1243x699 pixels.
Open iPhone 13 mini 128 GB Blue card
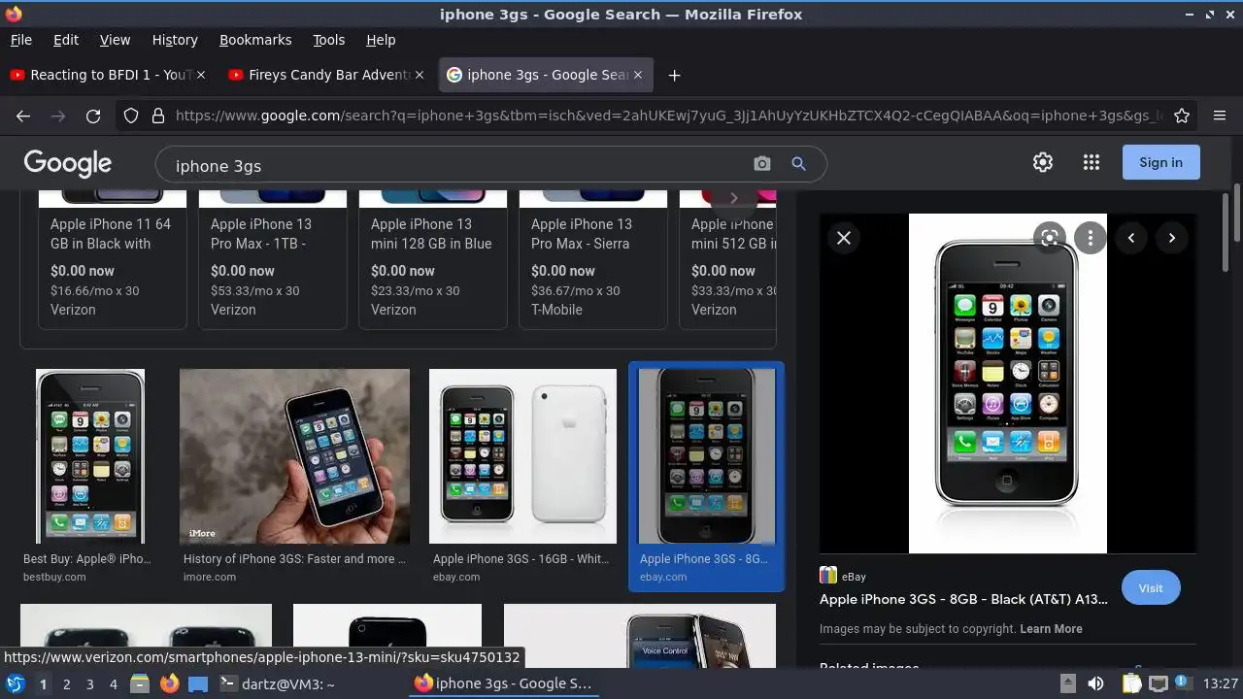coord(433,260)
